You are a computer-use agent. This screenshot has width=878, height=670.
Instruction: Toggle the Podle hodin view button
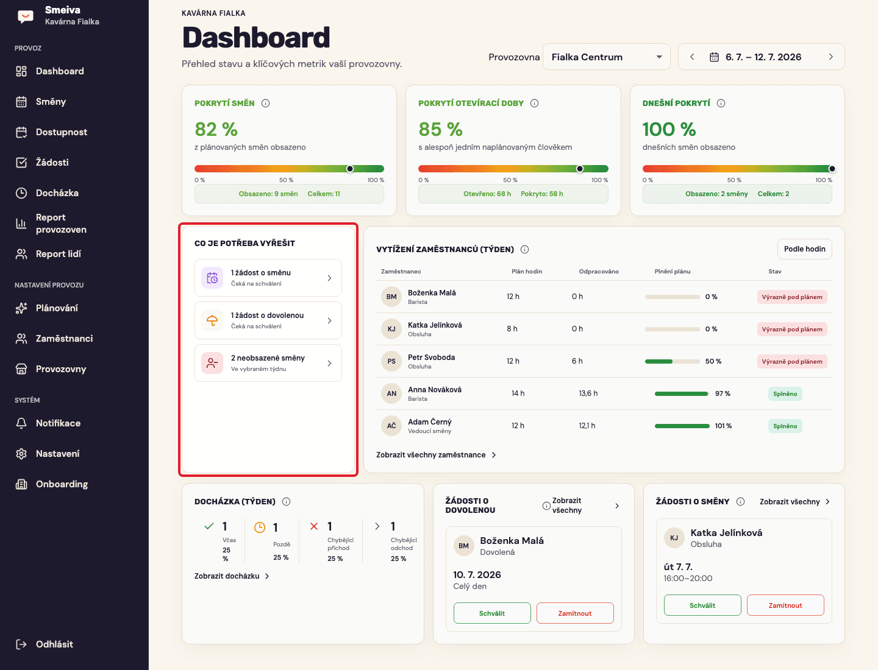click(805, 249)
